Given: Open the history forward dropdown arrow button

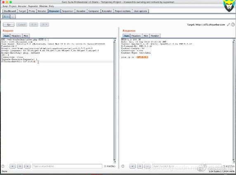Looking at the screenshot, I should pos(45,24).
